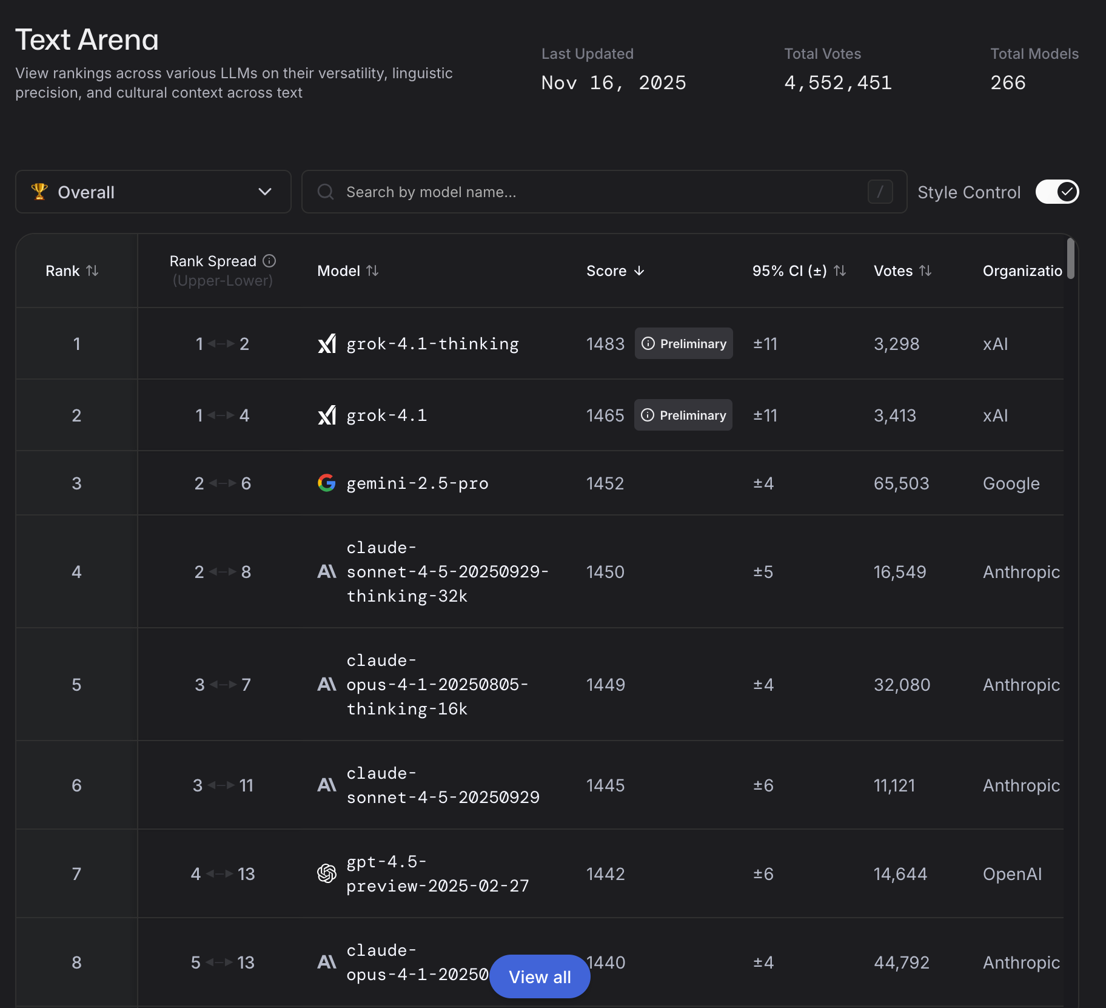Click the xAI logo beside grok-4.1-thinking
Screen dimensions: 1106x1008
327,344
